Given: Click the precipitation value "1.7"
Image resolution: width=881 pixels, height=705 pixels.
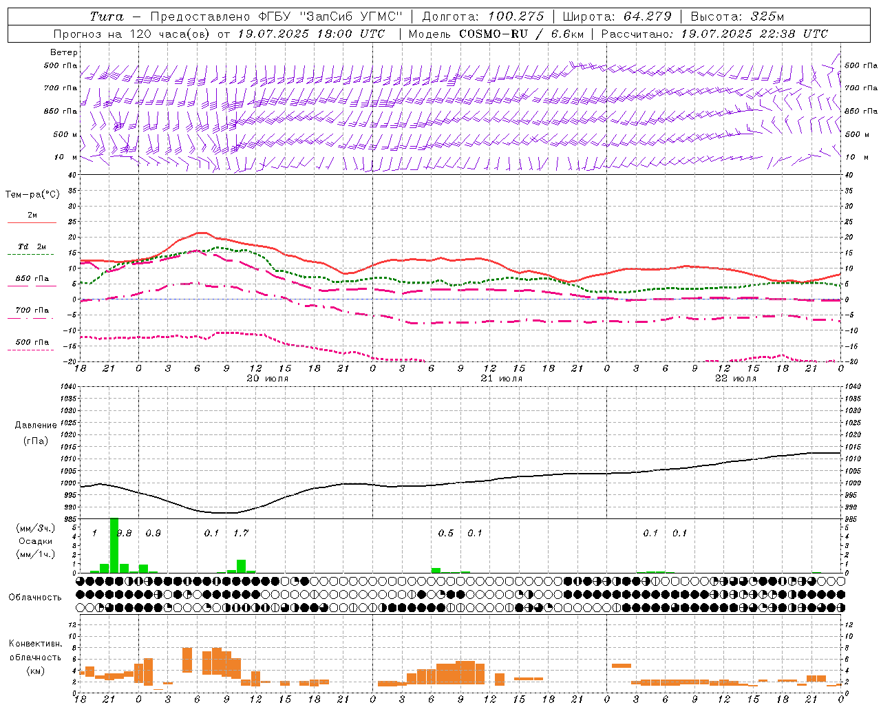Looking at the screenshot, I should click(x=240, y=533).
